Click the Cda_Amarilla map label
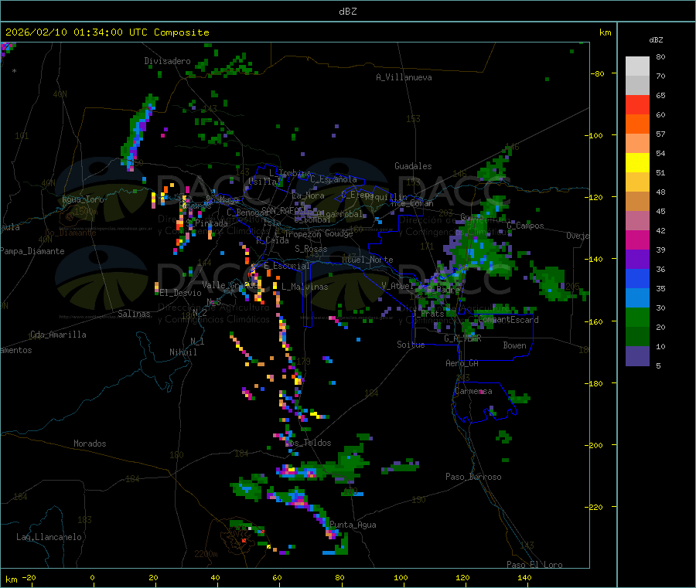This screenshot has width=696, height=588. click(x=58, y=335)
